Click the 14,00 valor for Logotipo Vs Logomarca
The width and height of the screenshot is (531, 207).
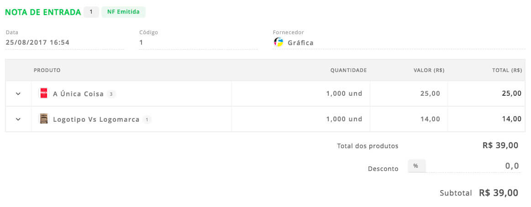pos(430,119)
